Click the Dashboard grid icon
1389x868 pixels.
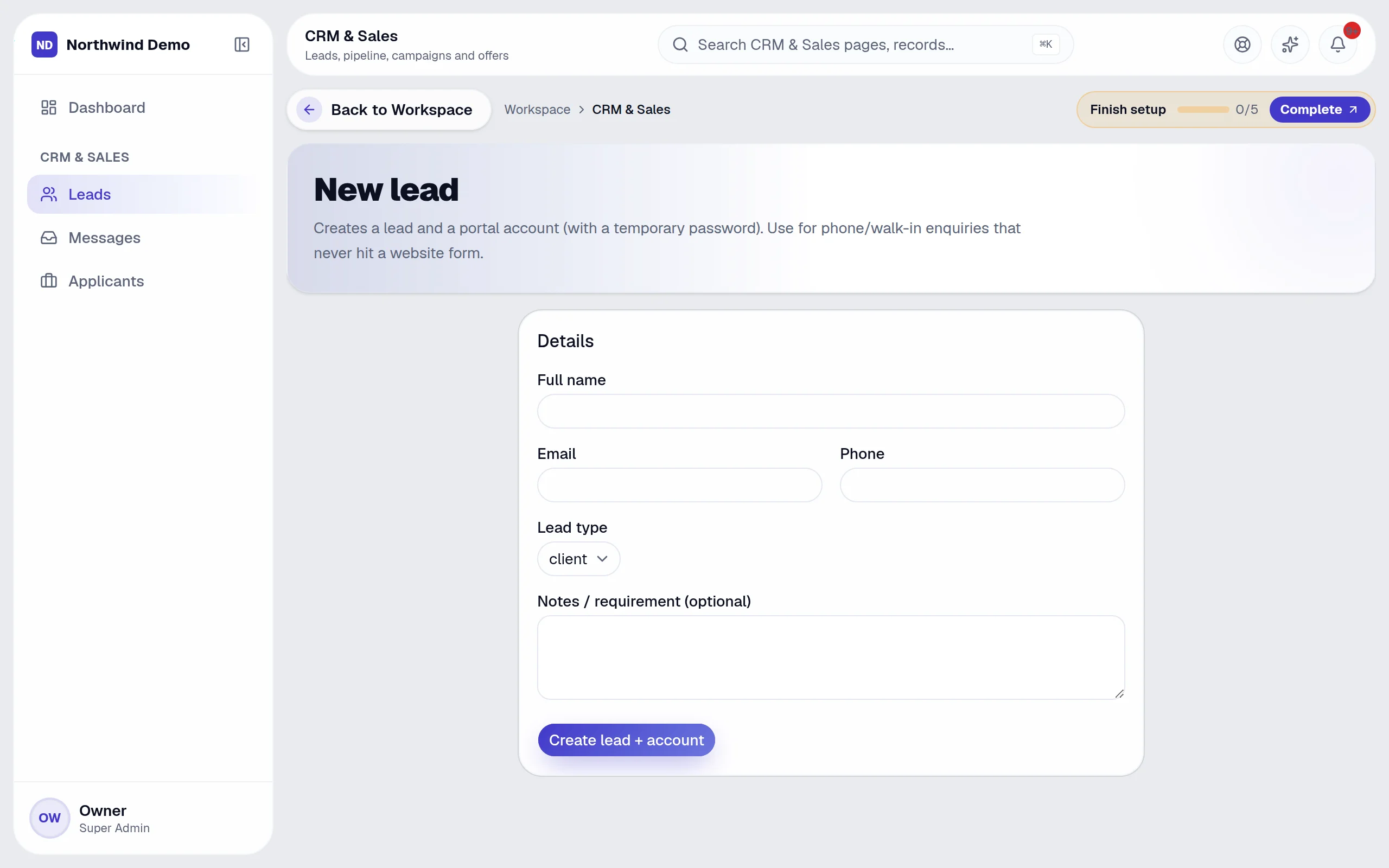pyautogui.click(x=49, y=107)
